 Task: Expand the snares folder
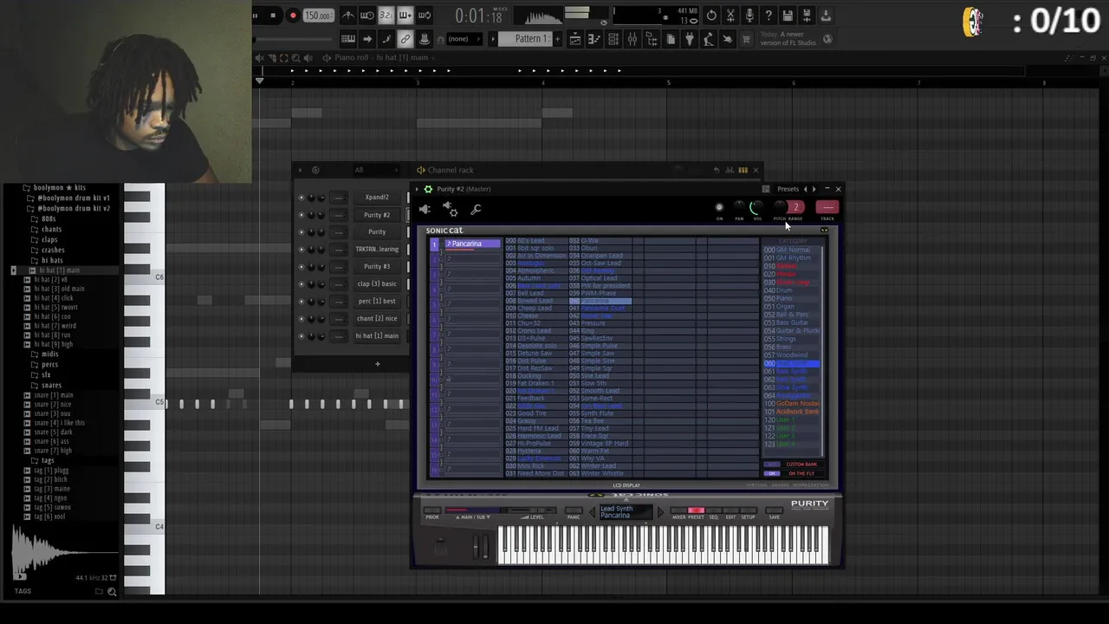tap(52, 385)
